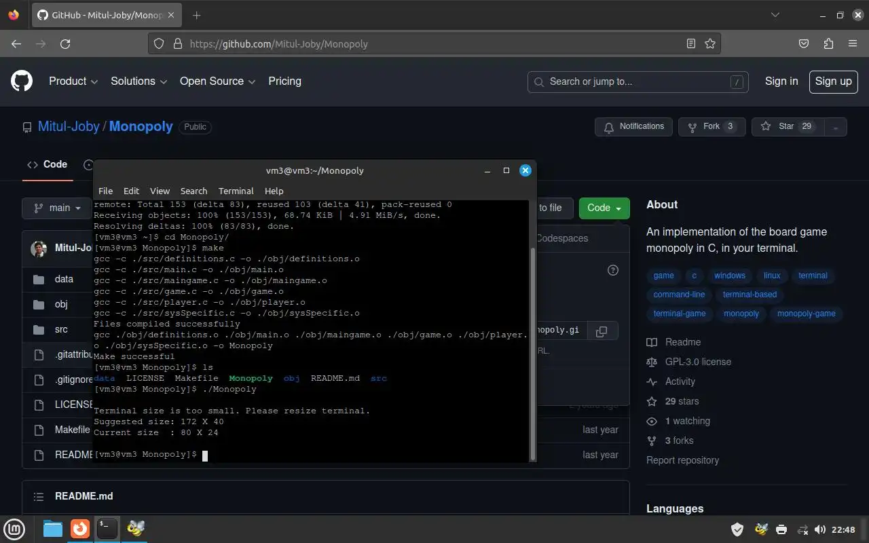Click the security shield tray icon
The width and height of the screenshot is (869, 543).
(737, 529)
